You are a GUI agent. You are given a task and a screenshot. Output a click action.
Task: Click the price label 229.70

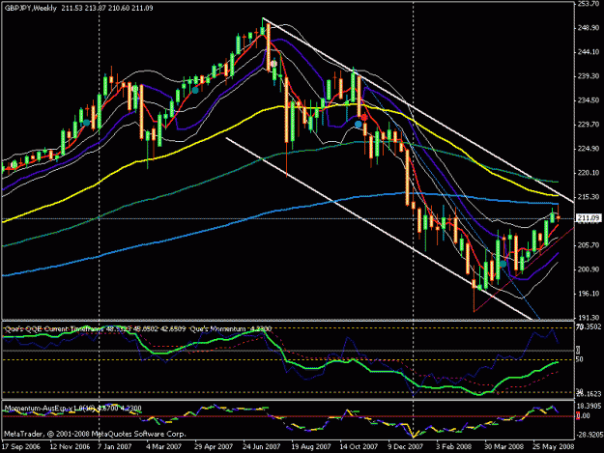pyautogui.click(x=589, y=125)
